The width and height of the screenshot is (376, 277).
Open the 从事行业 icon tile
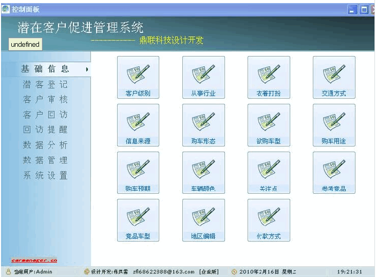coord(203,77)
